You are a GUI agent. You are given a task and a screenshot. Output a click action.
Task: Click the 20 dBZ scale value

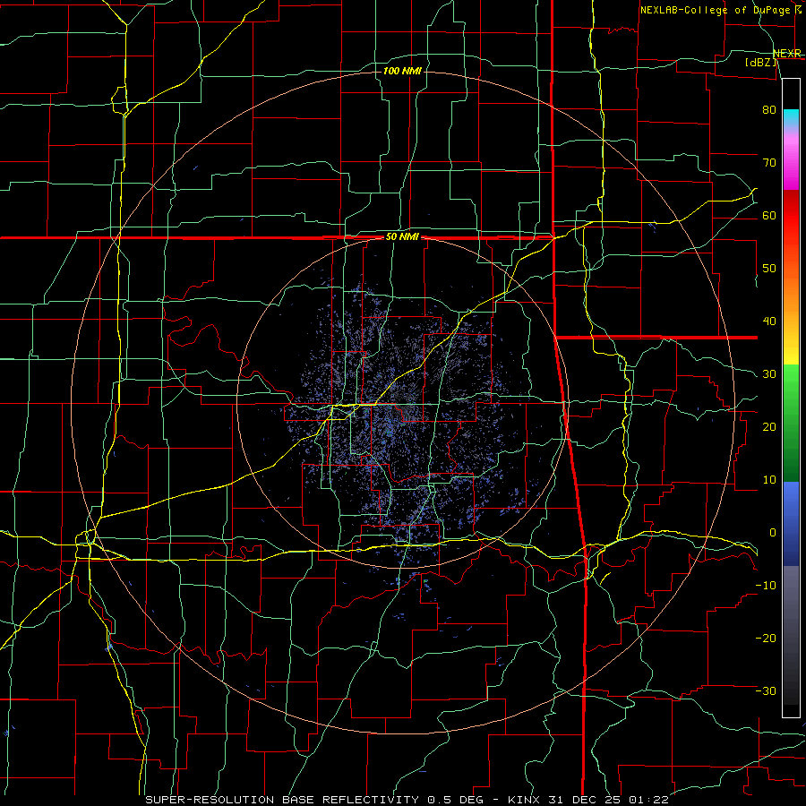click(769, 426)
